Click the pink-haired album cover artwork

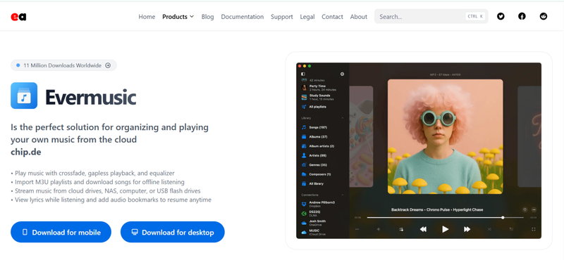pyautogui.click(x=446, y=136)
